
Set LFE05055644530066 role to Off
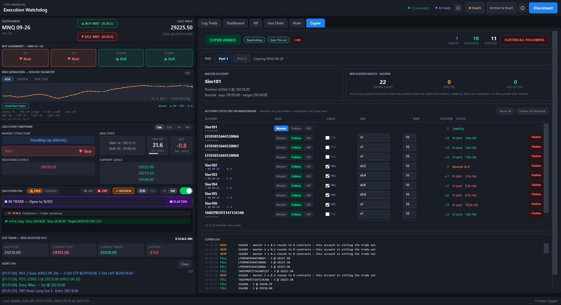click(308, 138)
